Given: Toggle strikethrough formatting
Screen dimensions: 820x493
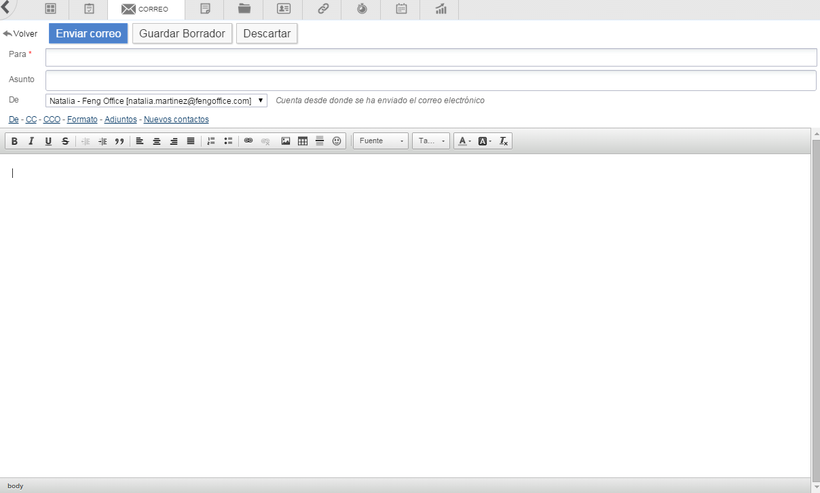Looking at the screenshot, I should click(65, 141).
